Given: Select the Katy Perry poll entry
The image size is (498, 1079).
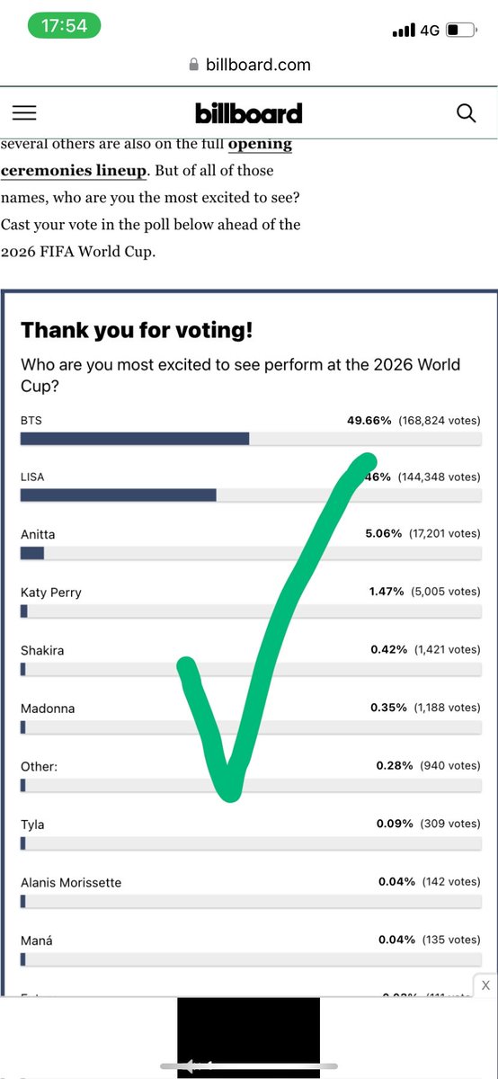Looking at the screenshot, I should coord(251,602).
